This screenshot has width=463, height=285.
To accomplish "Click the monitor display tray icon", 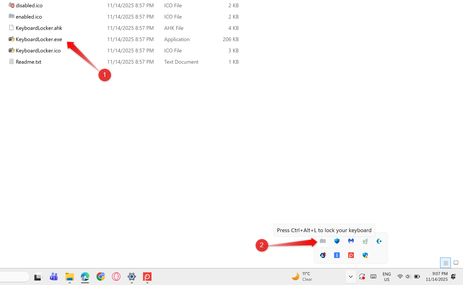I will [365, 241].
